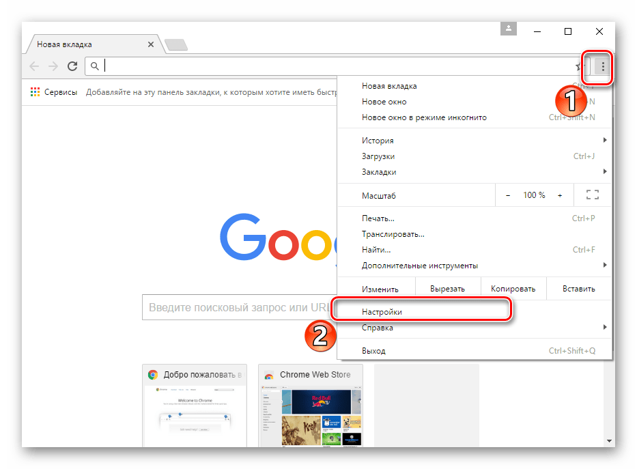
Task: Open the Chrome Web Store thumbnail
Action: coord(311,406)
